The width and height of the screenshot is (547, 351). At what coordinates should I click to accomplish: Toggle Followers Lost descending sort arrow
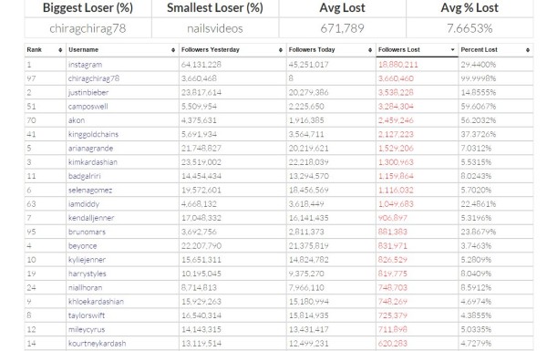point(452,50)
